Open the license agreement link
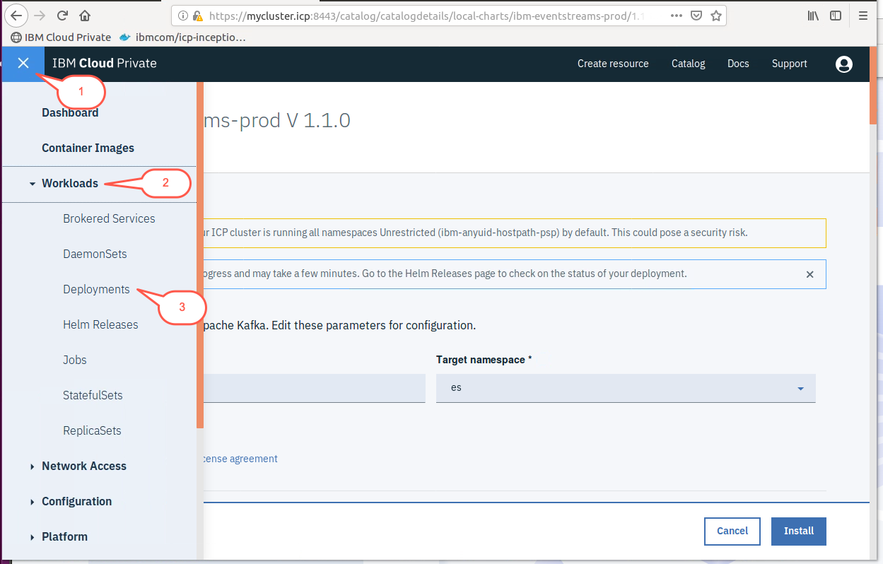883x564 pixels. click(x=240, y=459)
